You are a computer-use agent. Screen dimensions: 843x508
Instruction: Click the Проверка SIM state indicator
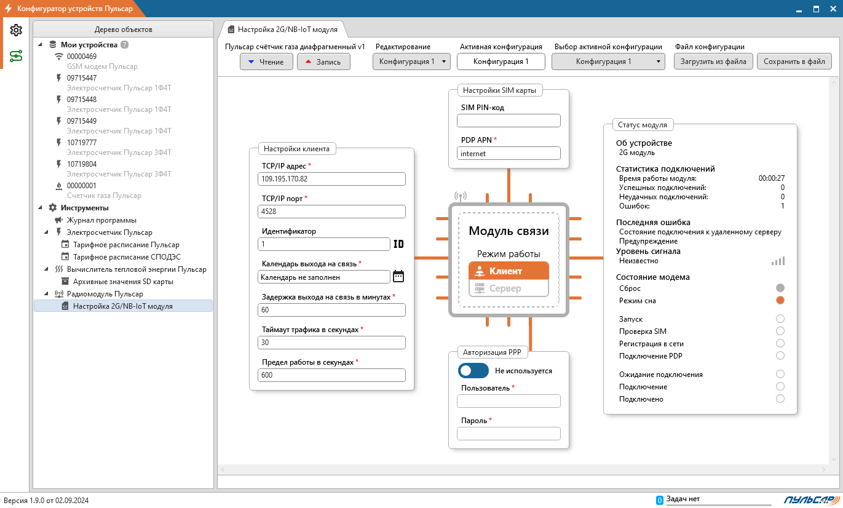point(780,331)
